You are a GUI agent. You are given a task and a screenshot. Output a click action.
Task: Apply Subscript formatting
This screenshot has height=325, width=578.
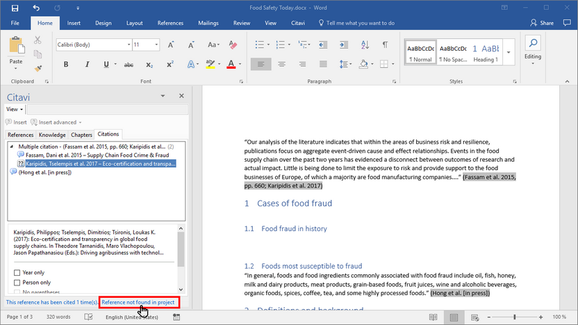point(149,65)
